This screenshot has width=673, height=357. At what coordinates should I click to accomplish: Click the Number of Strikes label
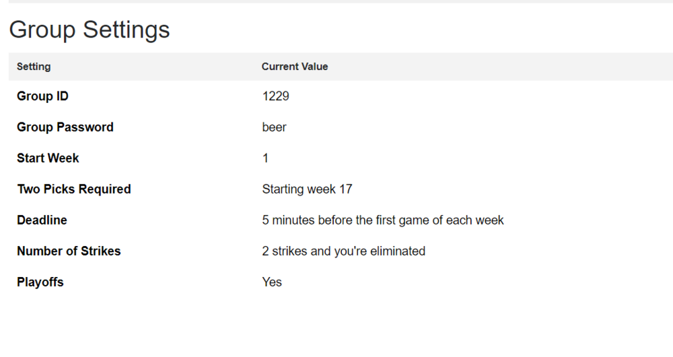69,251
